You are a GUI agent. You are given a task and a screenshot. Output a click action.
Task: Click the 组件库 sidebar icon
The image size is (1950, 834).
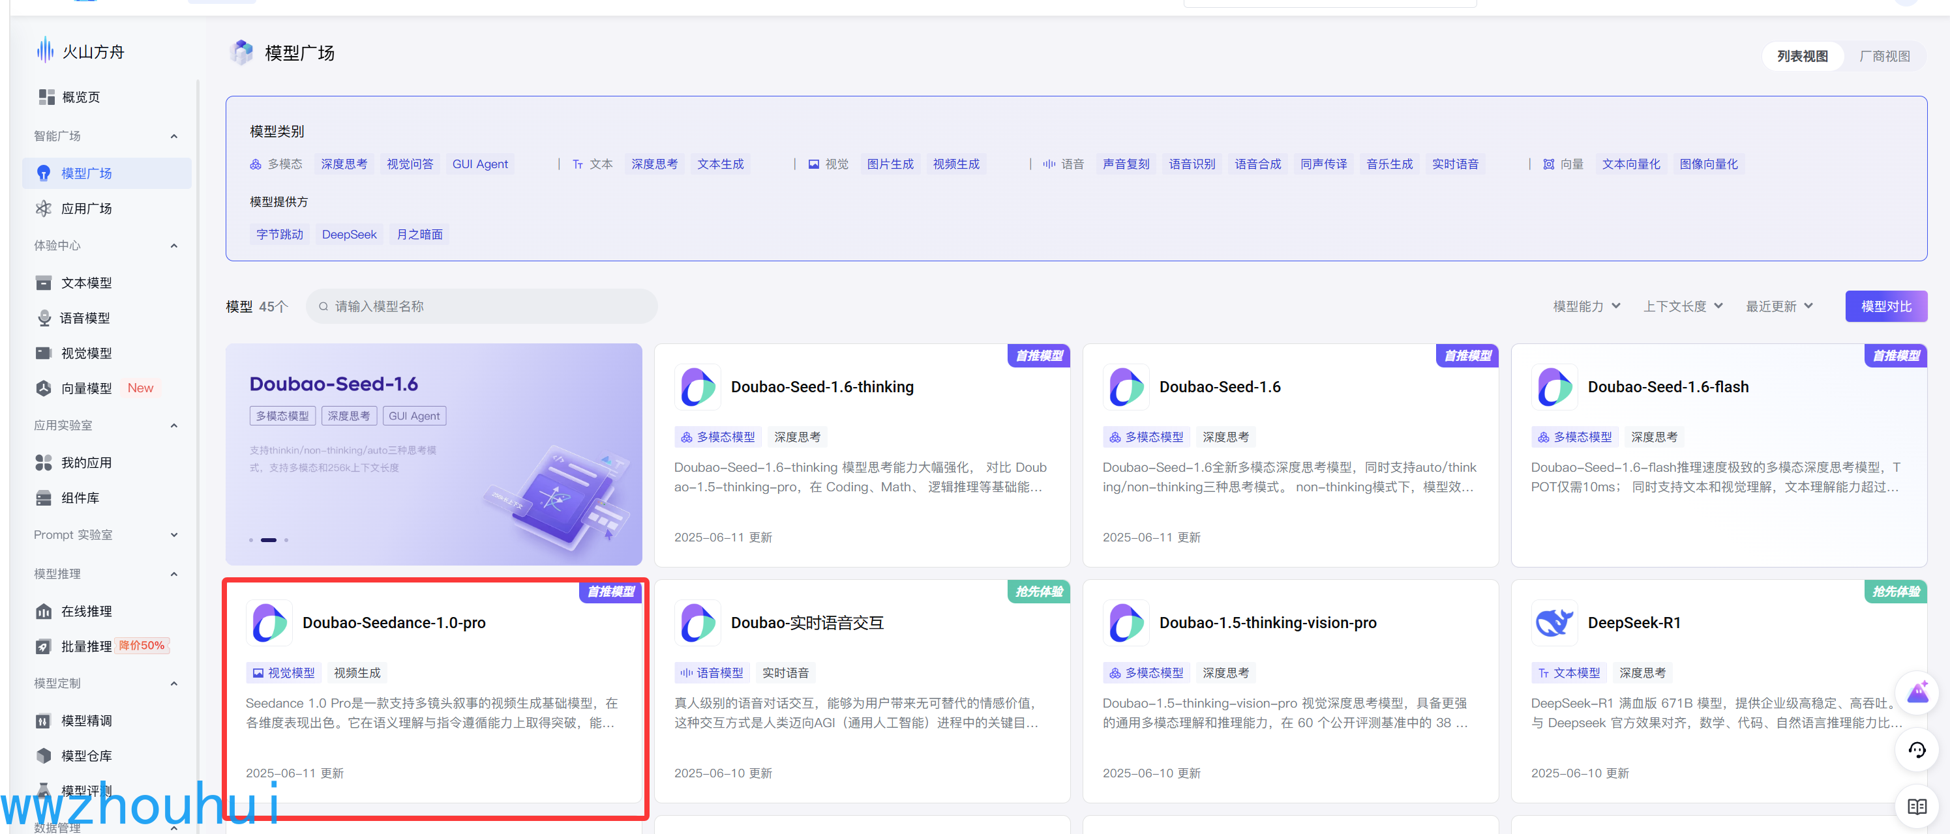click(x=43, y=498)
